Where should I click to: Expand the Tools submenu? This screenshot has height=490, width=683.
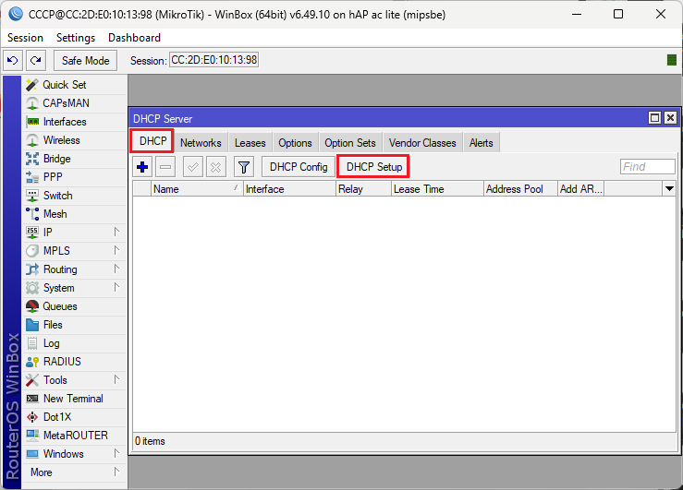(x=75, y=380)
